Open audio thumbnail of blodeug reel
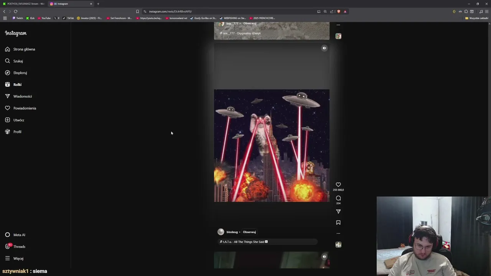Viewport: 491px width, 276px height. pyautogui.click(x=338, y=245)
